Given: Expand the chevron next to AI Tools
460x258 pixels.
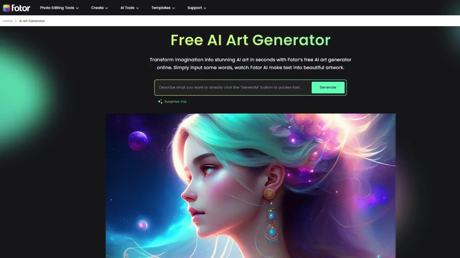Looking at the screenshot, I should (137, 8).
